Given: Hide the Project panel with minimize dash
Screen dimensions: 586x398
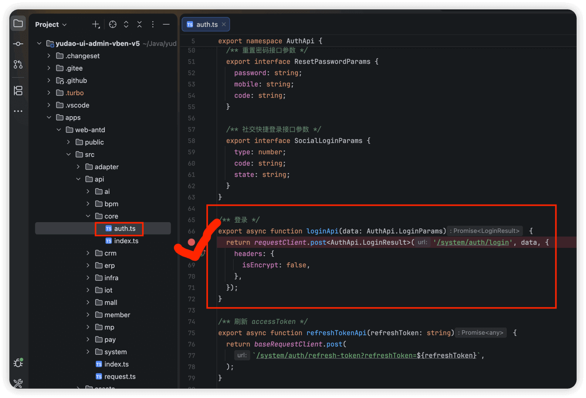Looking at the screenshot, I should [x=166, y=24].
